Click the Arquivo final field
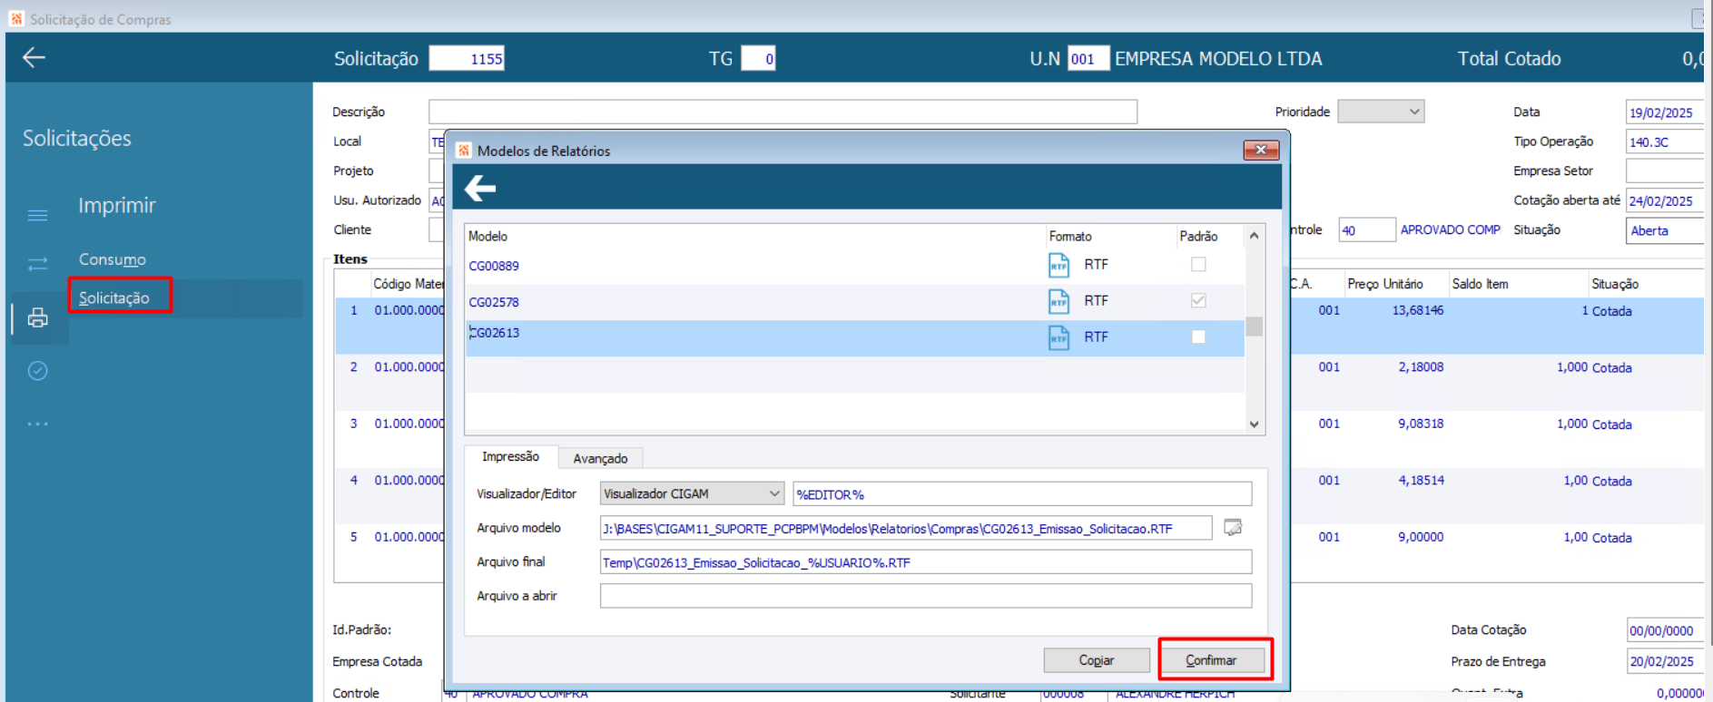The width and height of the screenshot is (1713, 702). pos(926,562)
